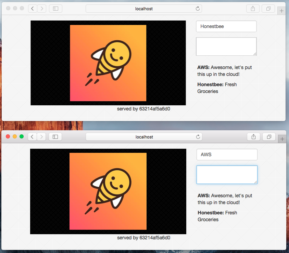
Task: Click the localhost address bar in the bottom window
Action: click(x=144, y=137)
